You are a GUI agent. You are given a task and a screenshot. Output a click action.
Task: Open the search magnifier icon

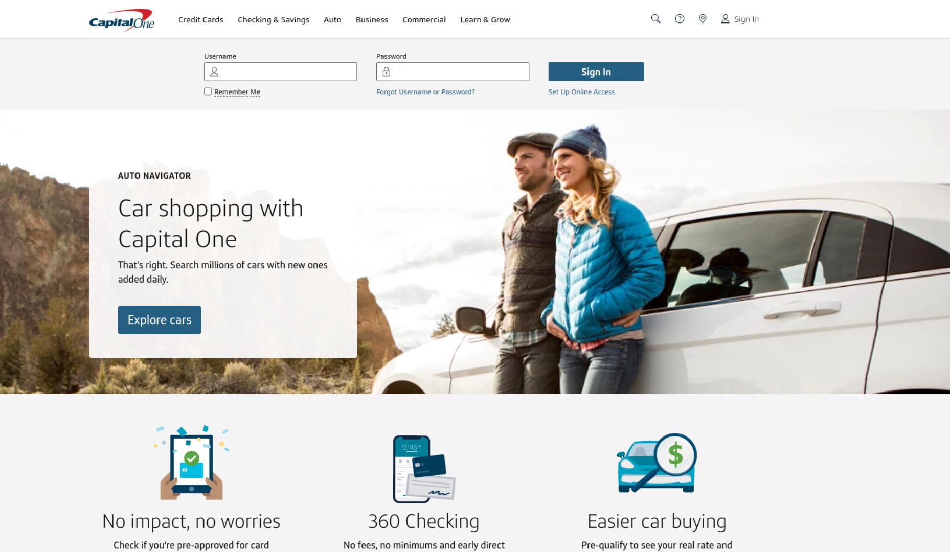pos(655,19)
